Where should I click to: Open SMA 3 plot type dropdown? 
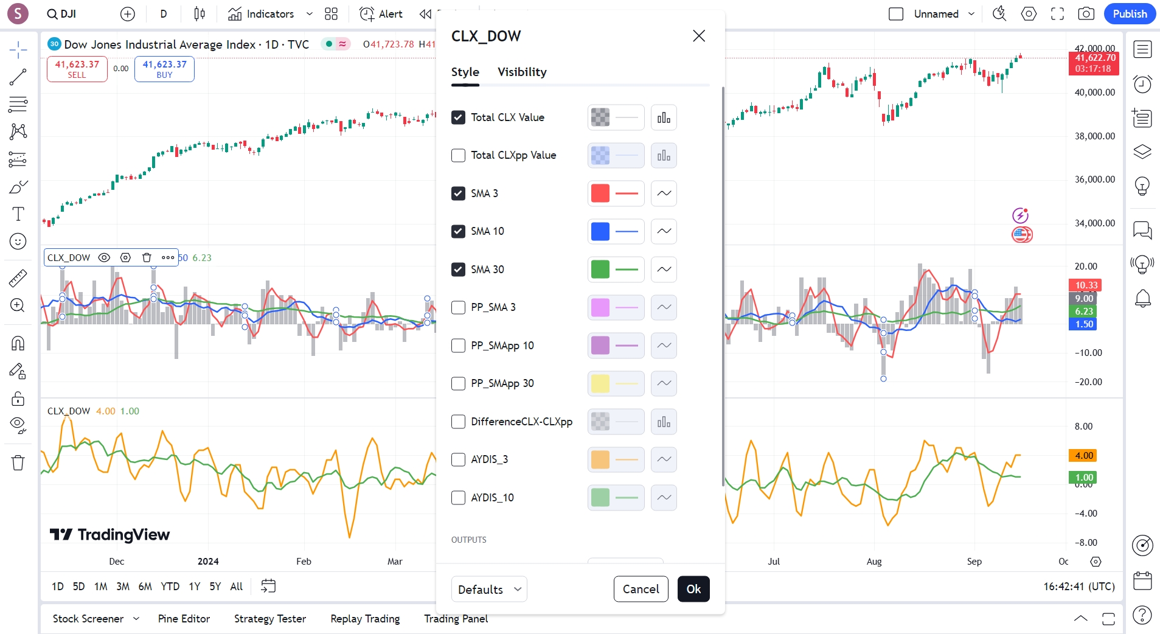pyautogui.click(x=664, y=193)
